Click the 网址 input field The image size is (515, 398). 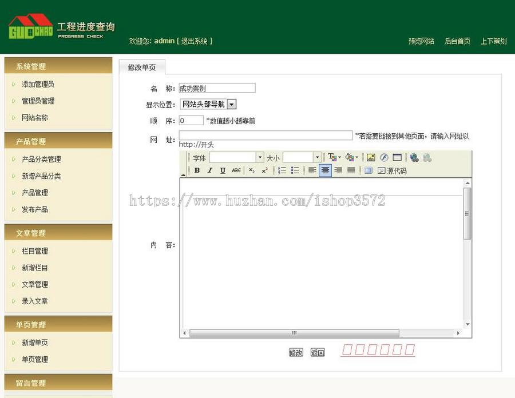coord(266,135)
